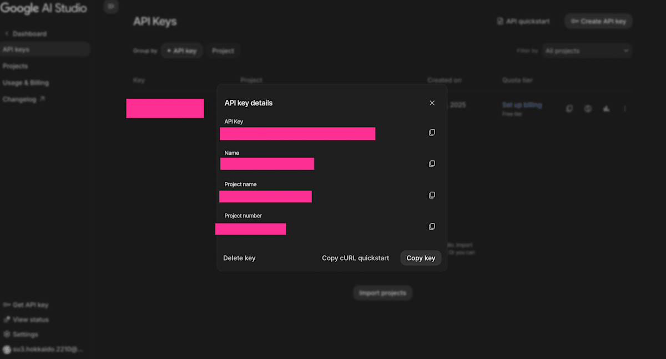Open Projects in the sidebar
This screenshot has height=359, width=666.
coord(15,66)
